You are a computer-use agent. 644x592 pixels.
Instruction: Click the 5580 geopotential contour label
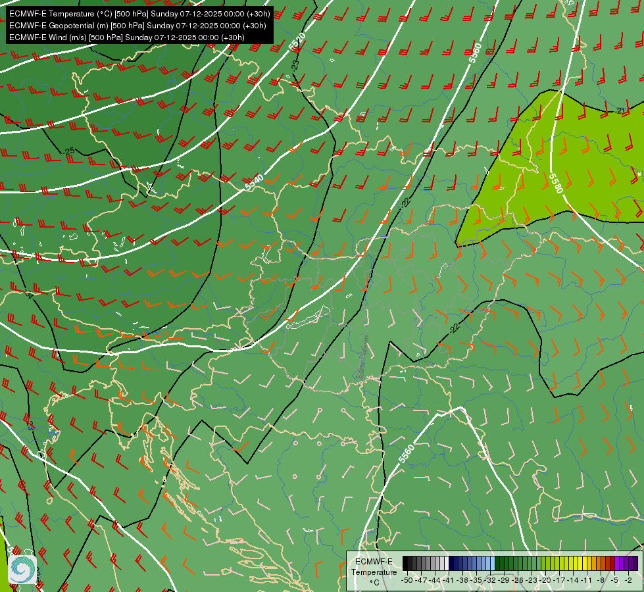[x=556, y=184]
